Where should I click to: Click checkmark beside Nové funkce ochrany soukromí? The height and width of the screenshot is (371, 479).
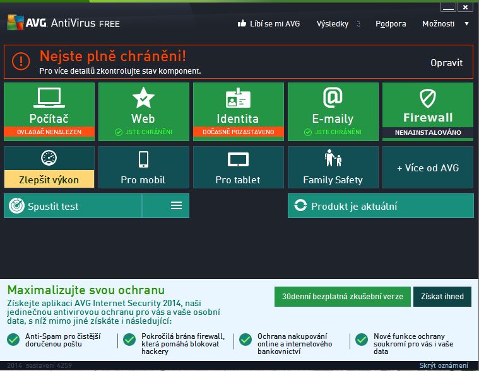click(x=362, y=340)
